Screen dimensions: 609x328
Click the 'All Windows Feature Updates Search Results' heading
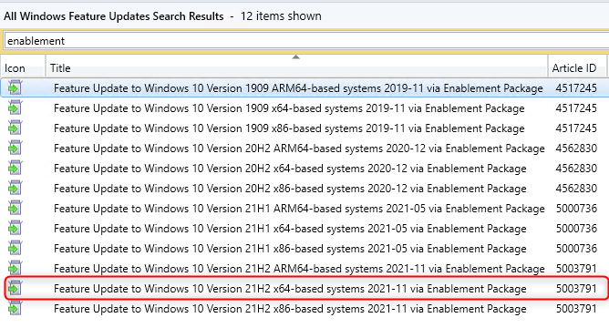click(x=114, y=16)
